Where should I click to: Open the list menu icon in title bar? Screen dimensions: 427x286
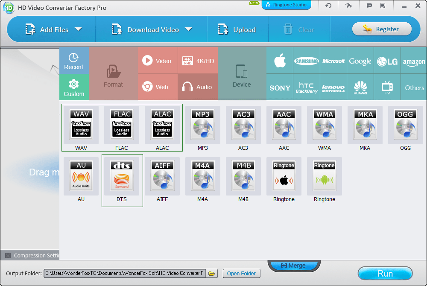(383, 6)
